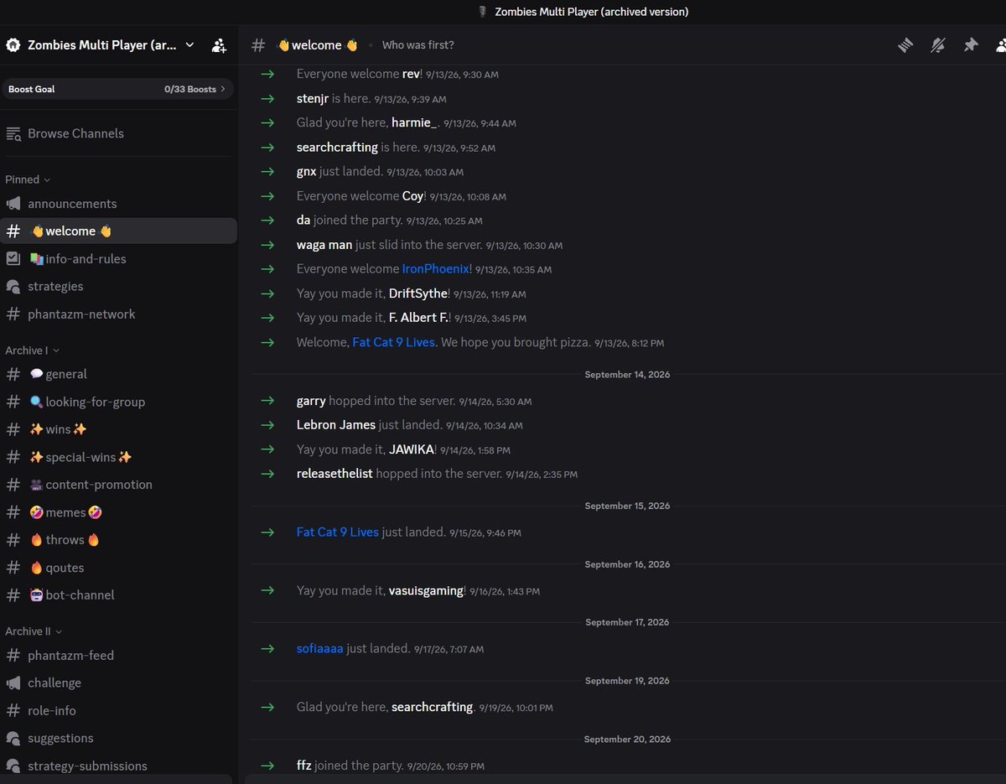Viewport: 1006px width, 784px height.
Task: Open Browse Channels
Action: [x=75, y=133]
